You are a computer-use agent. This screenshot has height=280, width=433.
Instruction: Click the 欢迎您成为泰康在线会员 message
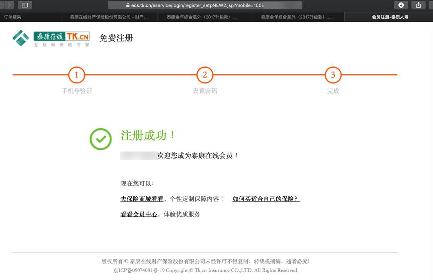pos(198,156)
